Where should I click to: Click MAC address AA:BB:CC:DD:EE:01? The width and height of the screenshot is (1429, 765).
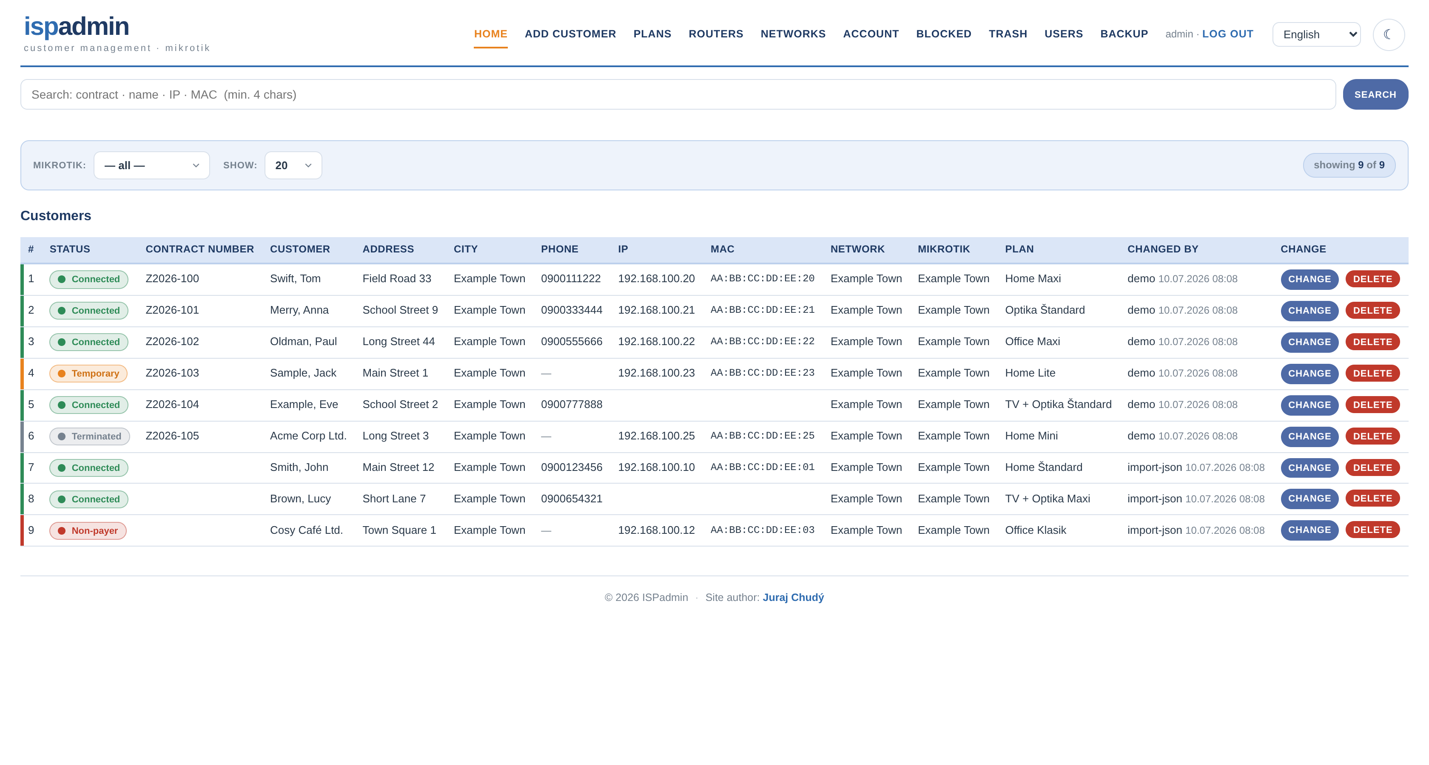coord(762,467)
